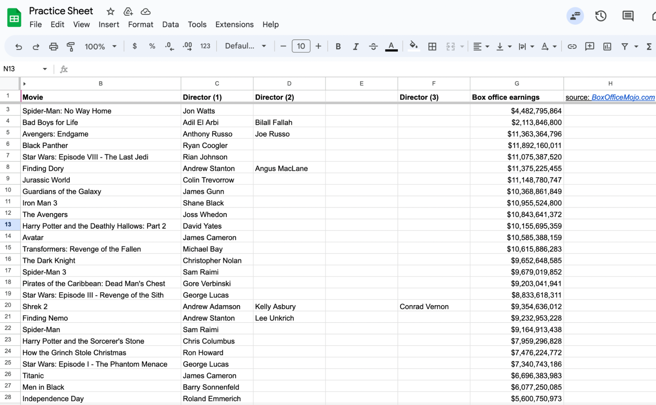Expand filter views dropdown arrow
Image resolution: width=656 pixels, height=405 pixels.
click(636, 47)
